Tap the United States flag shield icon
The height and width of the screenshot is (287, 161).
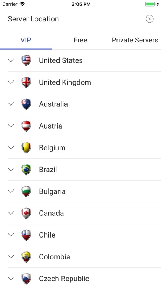(x=26, y=60)
